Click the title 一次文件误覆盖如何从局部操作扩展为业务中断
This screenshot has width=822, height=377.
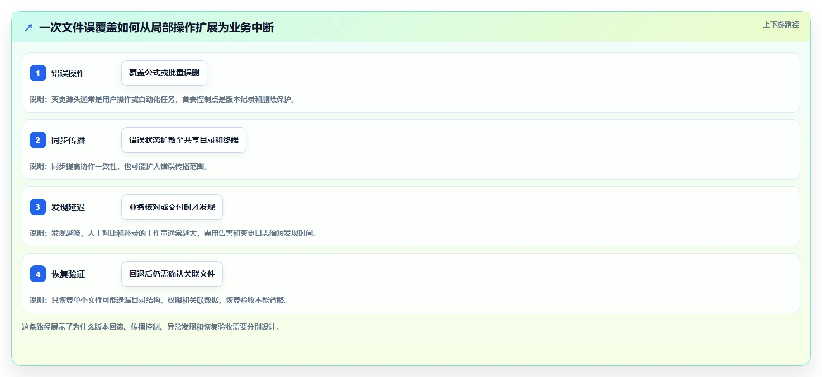coord(156,27)
